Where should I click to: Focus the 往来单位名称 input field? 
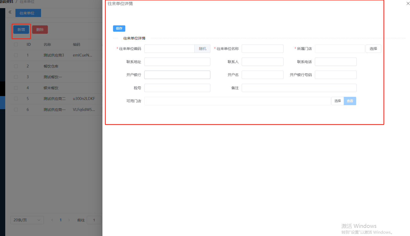[x=262, y=49]
